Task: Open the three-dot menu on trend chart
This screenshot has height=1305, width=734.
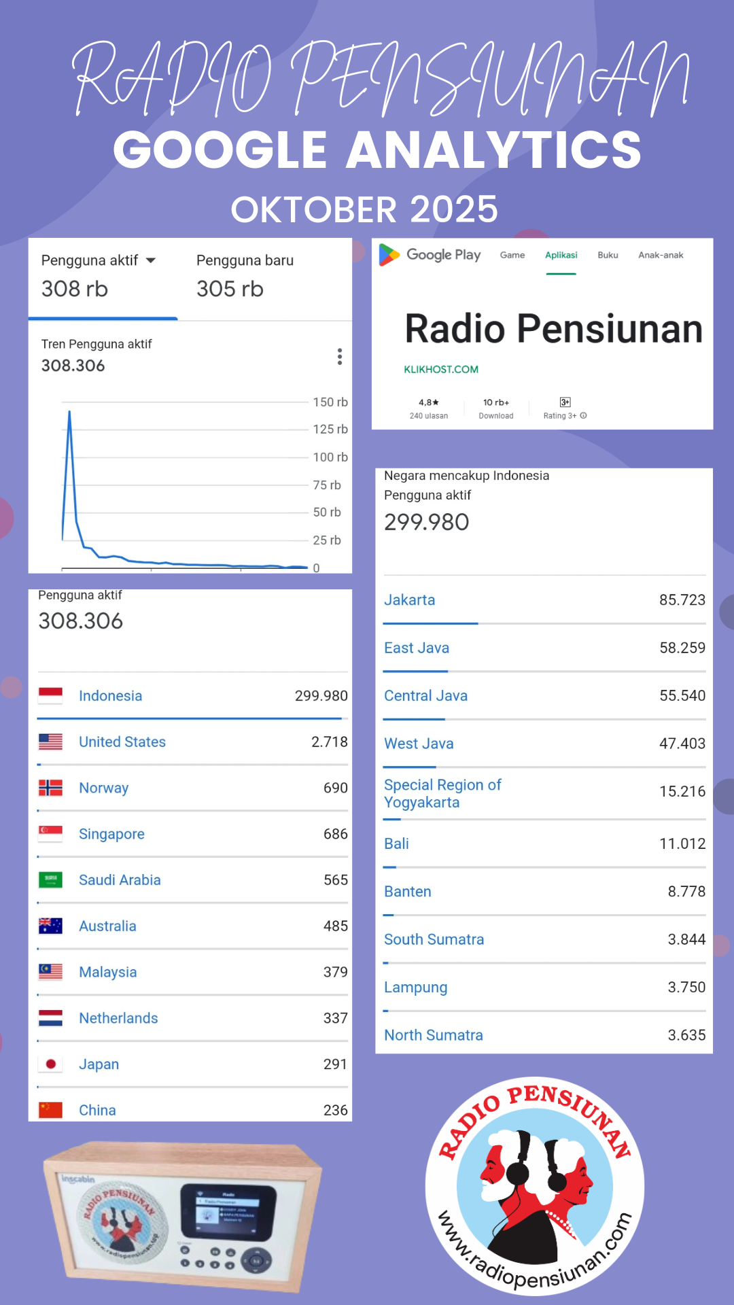Action: tap(339, 357)
